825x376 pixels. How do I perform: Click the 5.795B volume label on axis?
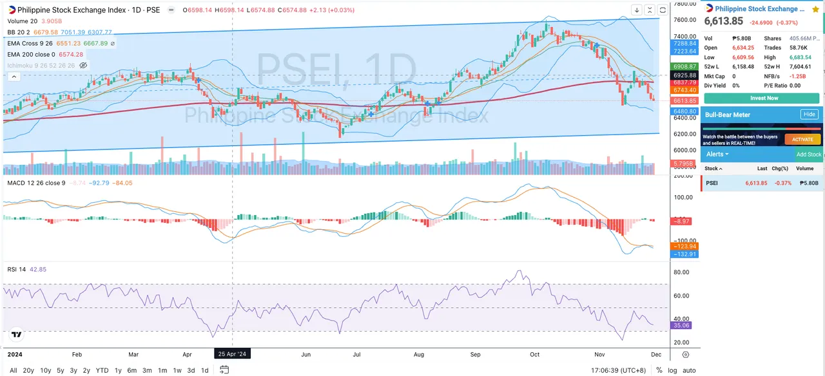(x=683, y=164)
